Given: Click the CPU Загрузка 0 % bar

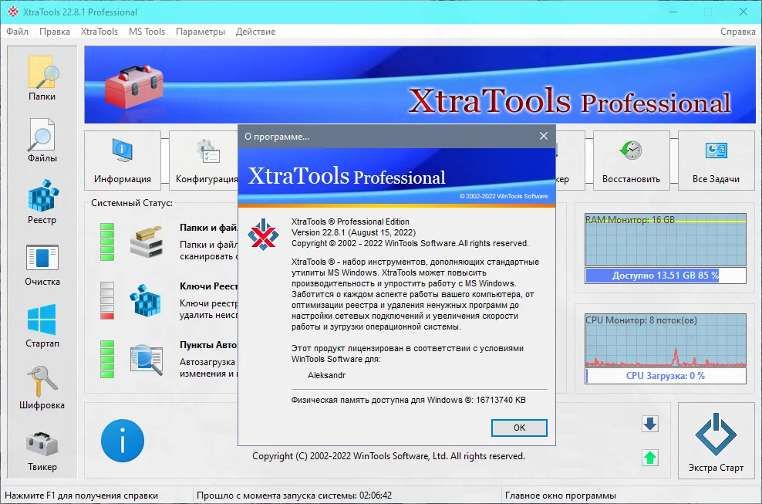Looking at the screenshot, I should coord(666,376).
